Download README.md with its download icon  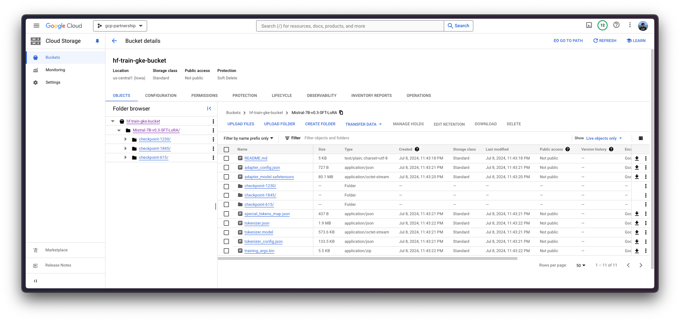tap(637, 158)
